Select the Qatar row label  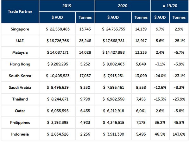coord(20,111)
